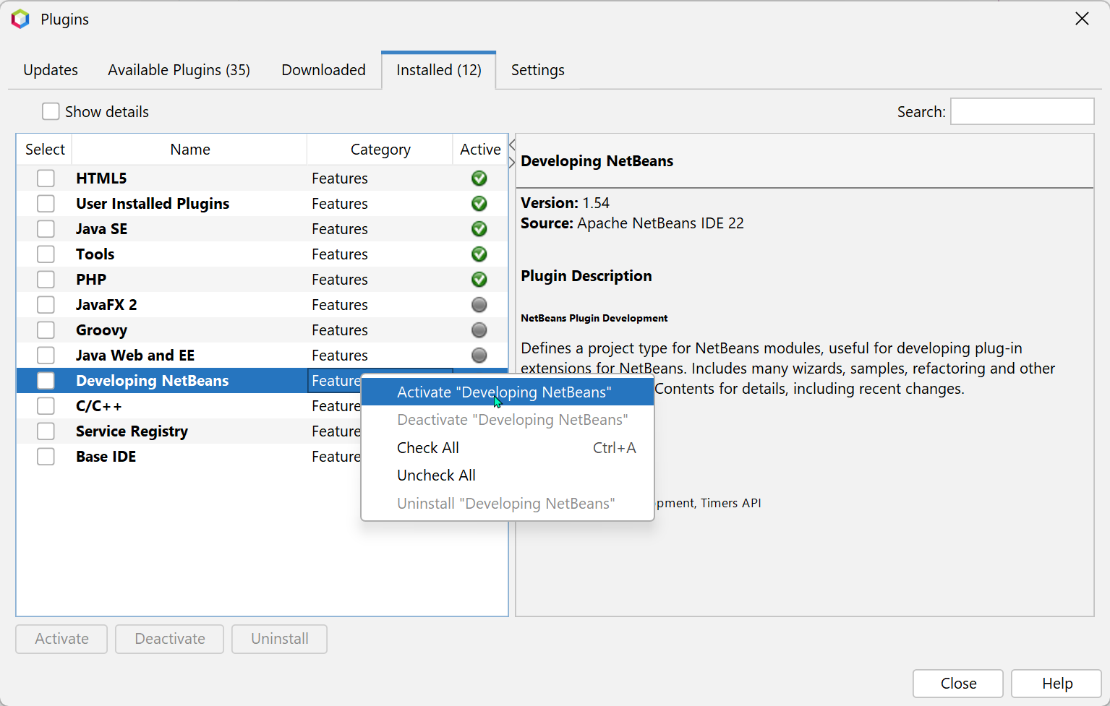Click the green active icon for User Installed Plugins

[x=479, y=204]
